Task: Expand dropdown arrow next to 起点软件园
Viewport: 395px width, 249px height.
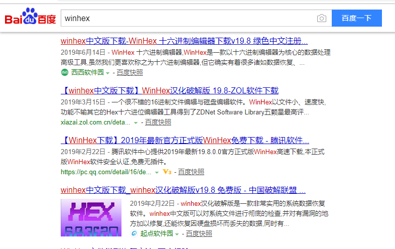Action: click(177, 234)
